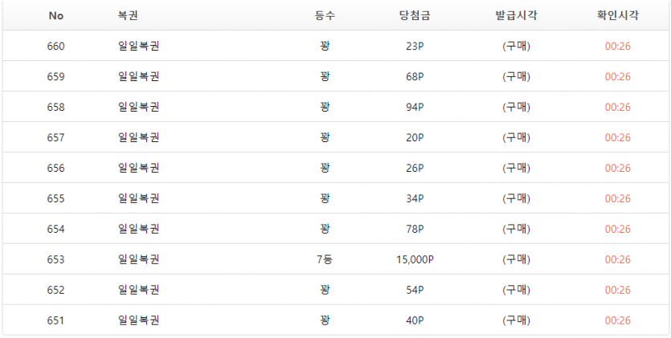
Task: Click the 54P prize amount
Action: [415, 290]
